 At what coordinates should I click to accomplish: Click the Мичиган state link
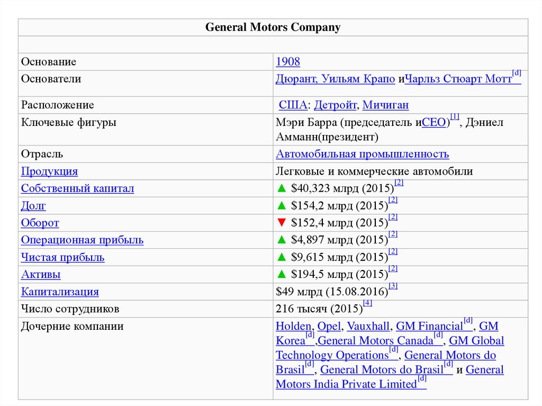click(x=385, y=105)
